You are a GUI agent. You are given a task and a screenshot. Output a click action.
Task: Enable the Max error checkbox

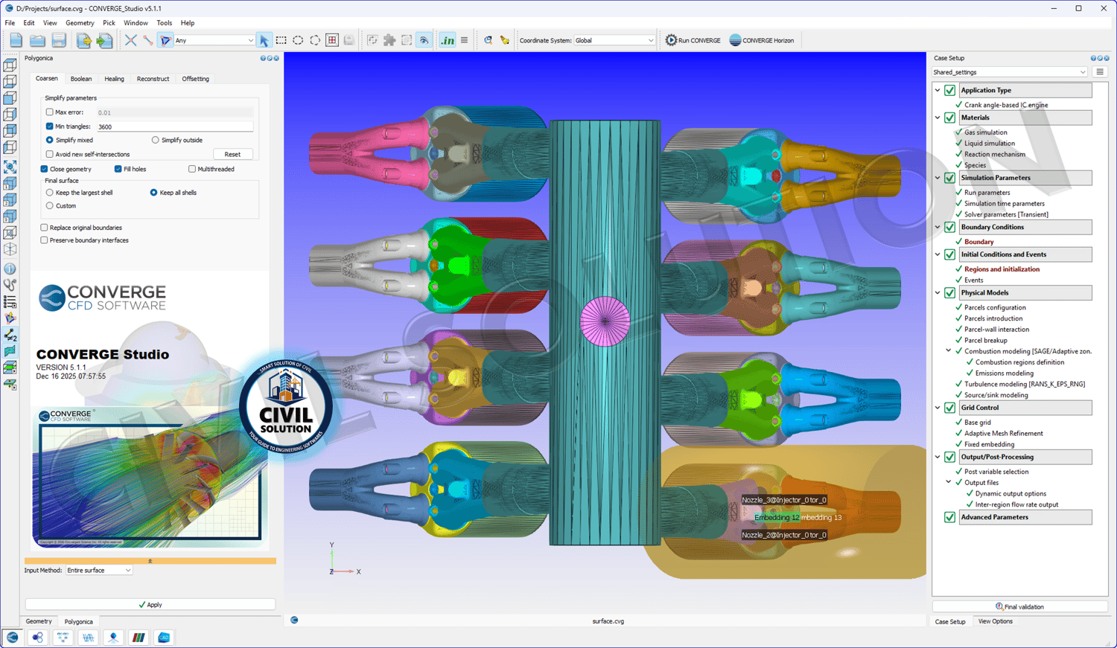(50, 112)
